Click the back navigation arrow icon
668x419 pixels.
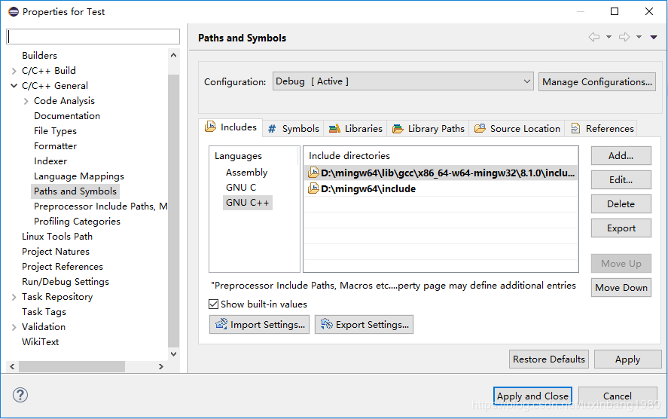pyautogui.click(x=594, y=37)
